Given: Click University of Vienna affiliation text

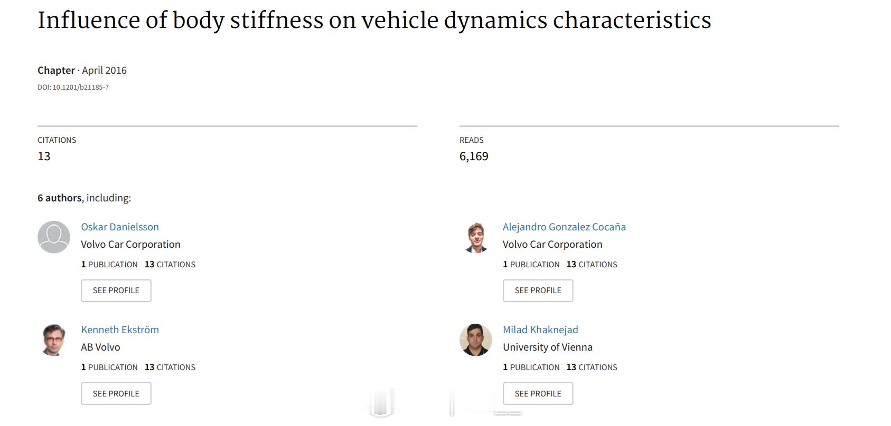Looking at the screenshot, I should coord(548,347).
